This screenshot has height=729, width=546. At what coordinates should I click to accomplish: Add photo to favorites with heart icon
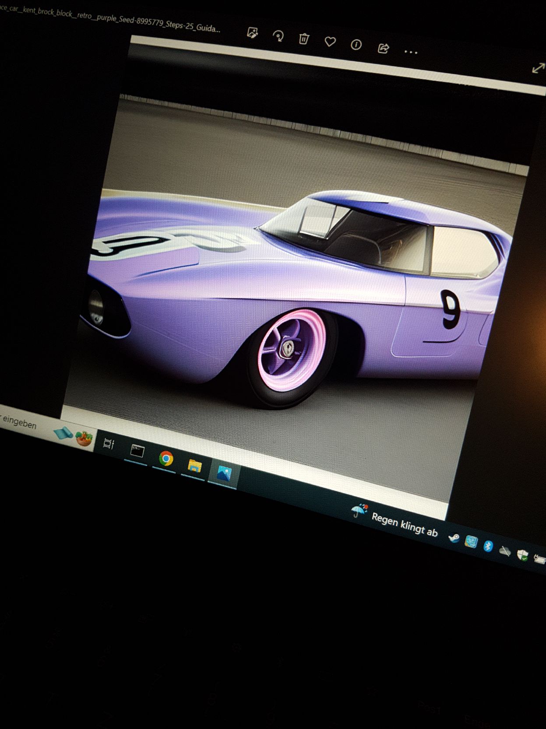[330, 42]
